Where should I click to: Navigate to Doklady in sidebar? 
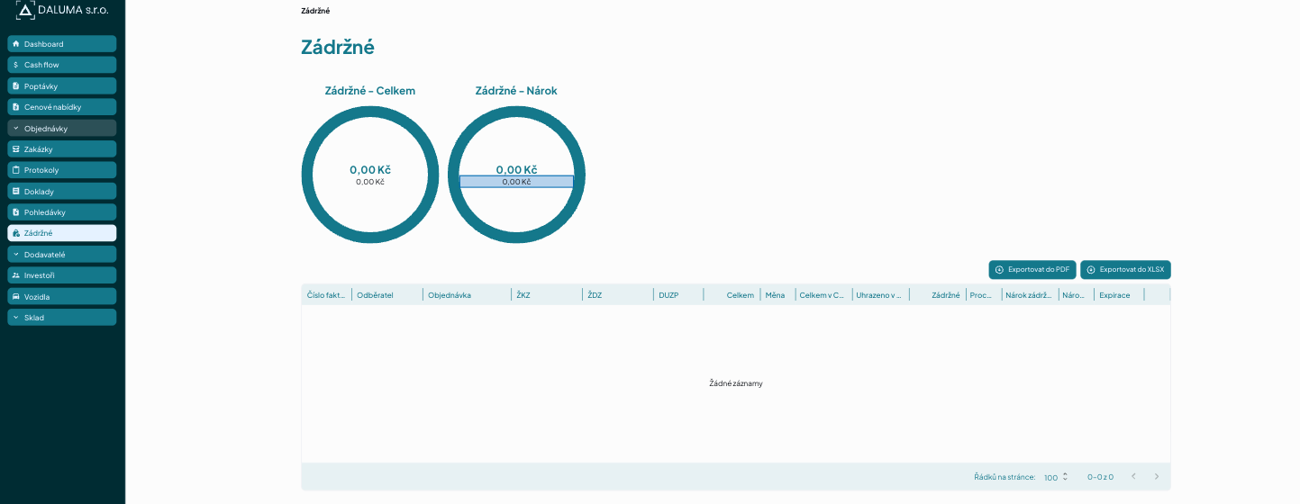click(x=61, y=191)
